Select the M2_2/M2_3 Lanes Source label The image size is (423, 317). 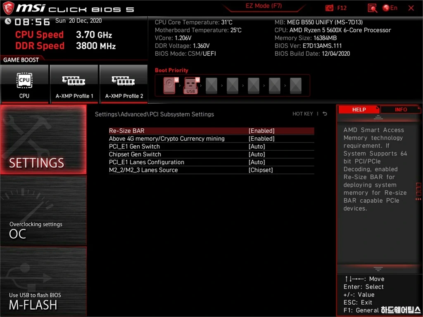tap(143, 170)
